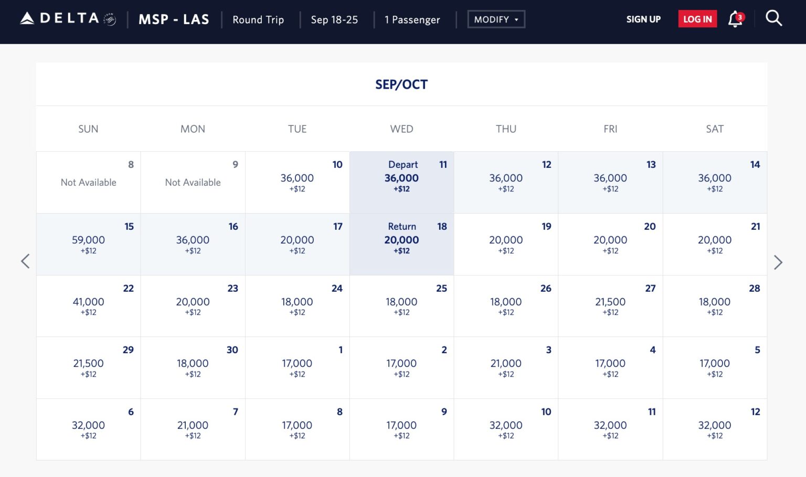
Task: Edit passengers via 1 Passenger
Action: [412, 19]
